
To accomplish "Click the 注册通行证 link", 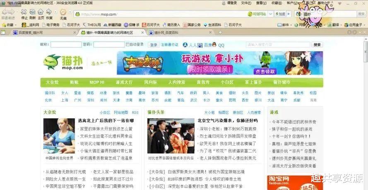I will (x=169, y=45).
